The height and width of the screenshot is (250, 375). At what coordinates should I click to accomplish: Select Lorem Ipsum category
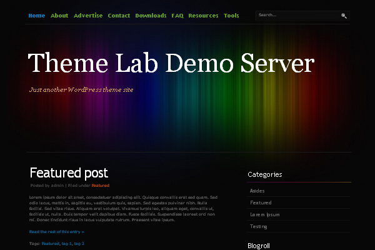click(265, 214)
